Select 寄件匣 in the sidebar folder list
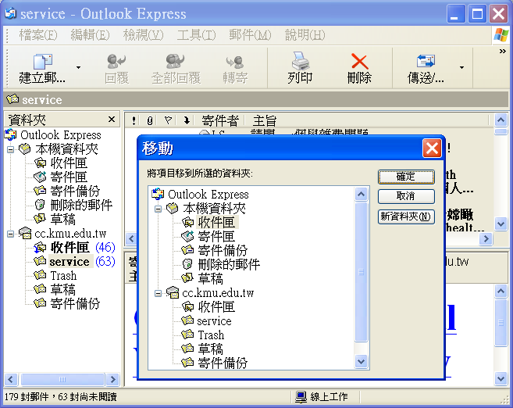Viewport: 513px width, 408px height. click(x=69, y=177)
